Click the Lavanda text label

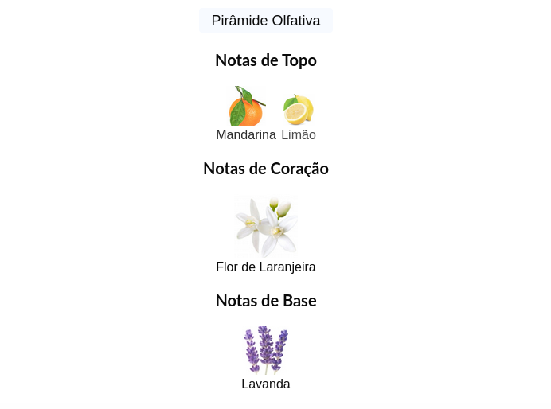[266, 384]
